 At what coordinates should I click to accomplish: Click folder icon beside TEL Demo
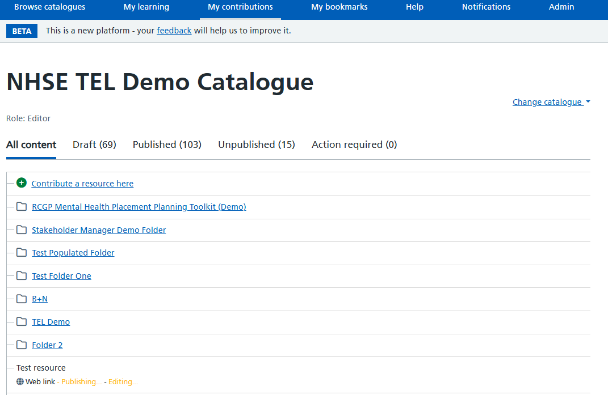pyautogui.click(x=22, y=321)
